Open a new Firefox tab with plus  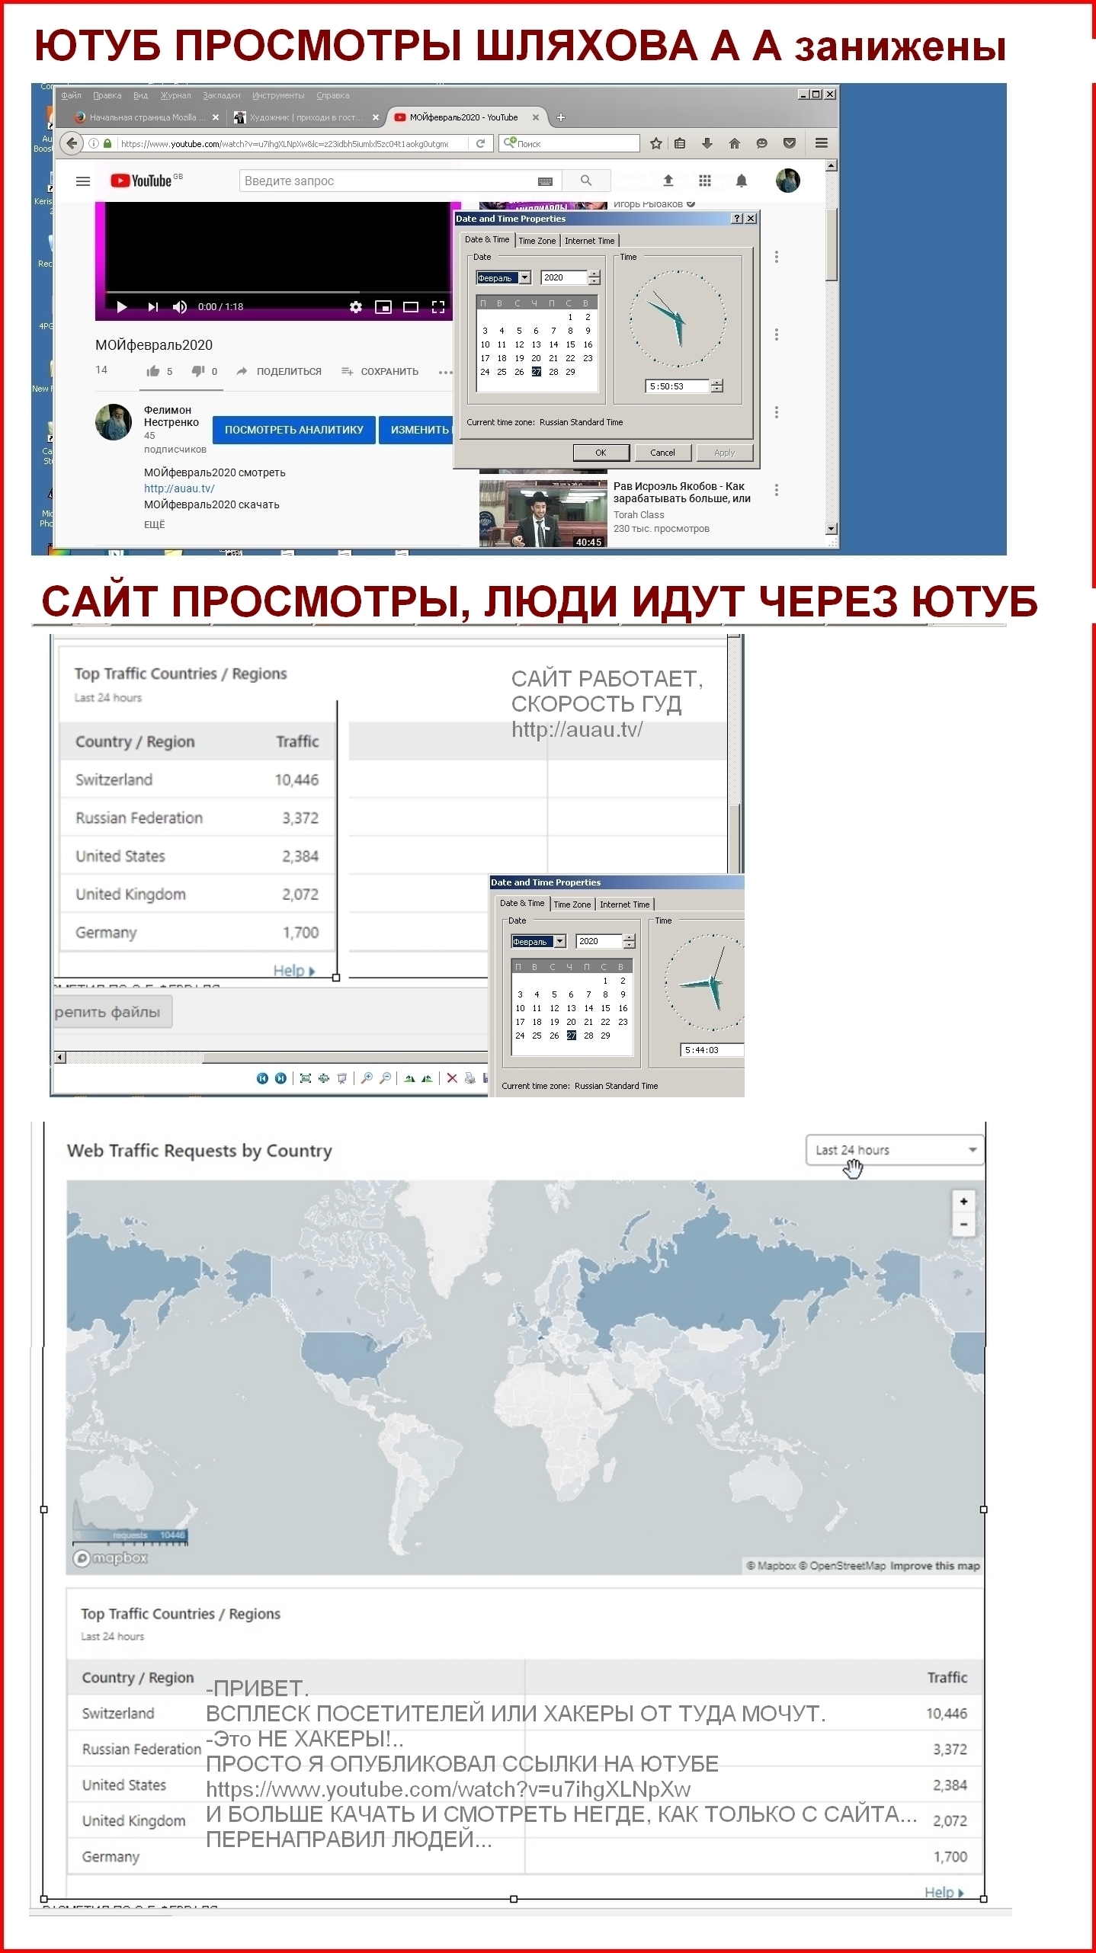(561, 117)
